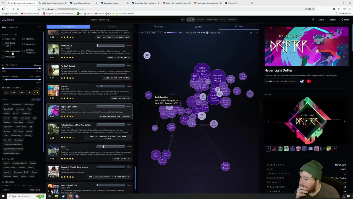Select the Open World tag filter
The image size is (353, 199).
8,109
